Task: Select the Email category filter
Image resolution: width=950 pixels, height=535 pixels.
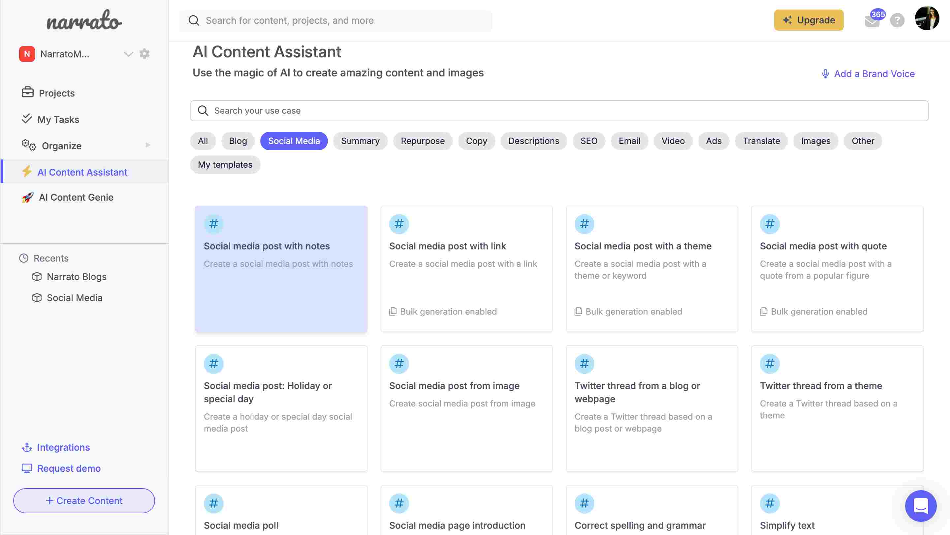Action: 629,141
